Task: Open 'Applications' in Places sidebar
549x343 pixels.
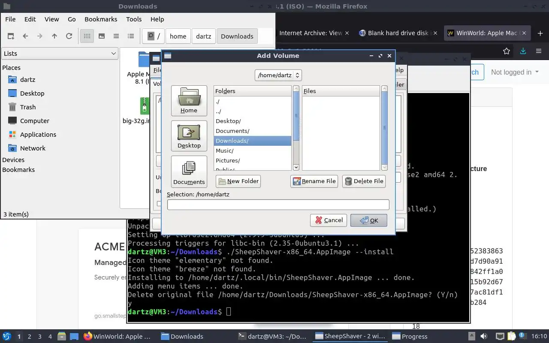Action: coord(38,135)
